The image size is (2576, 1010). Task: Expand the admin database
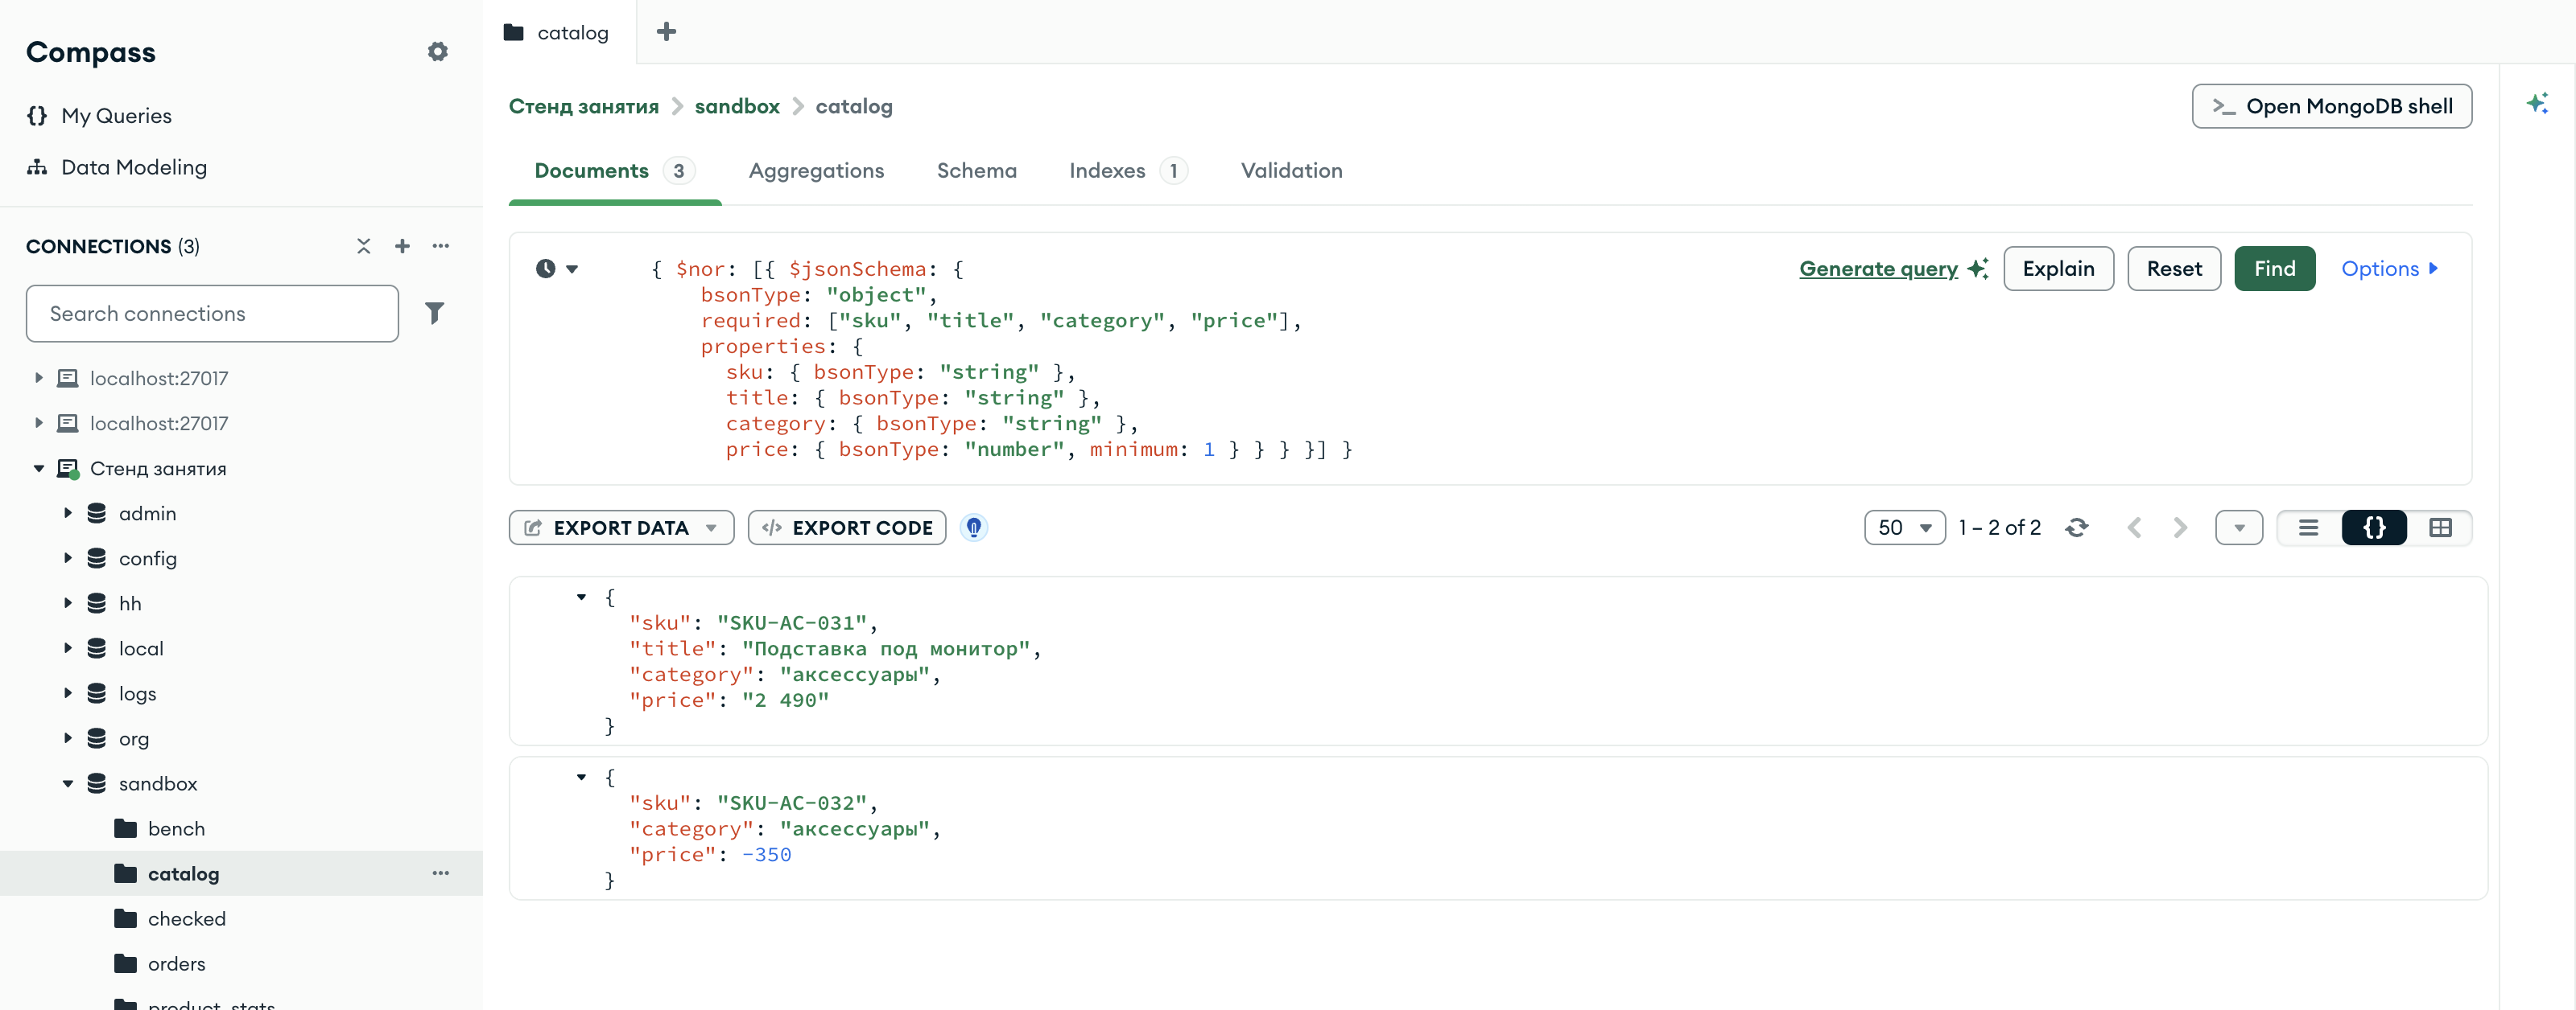[x=67, y=514]
